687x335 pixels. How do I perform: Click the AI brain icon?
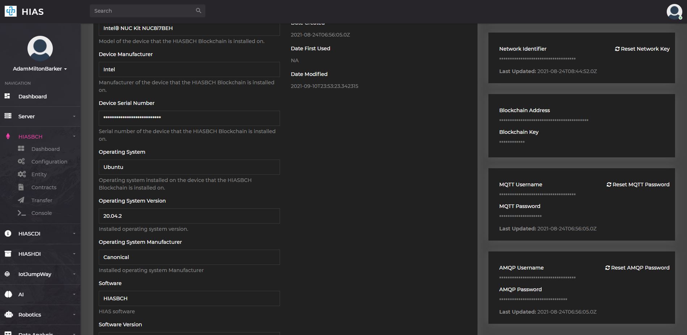click(8, 294)
